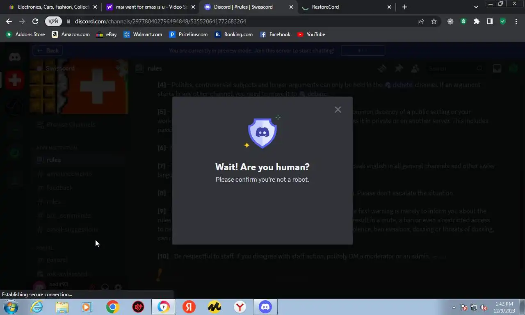The width and height of the screenshot is (525, 315).
Task: Share this page using the share icon
Action: pyautogui.click(x=421, y=21)
